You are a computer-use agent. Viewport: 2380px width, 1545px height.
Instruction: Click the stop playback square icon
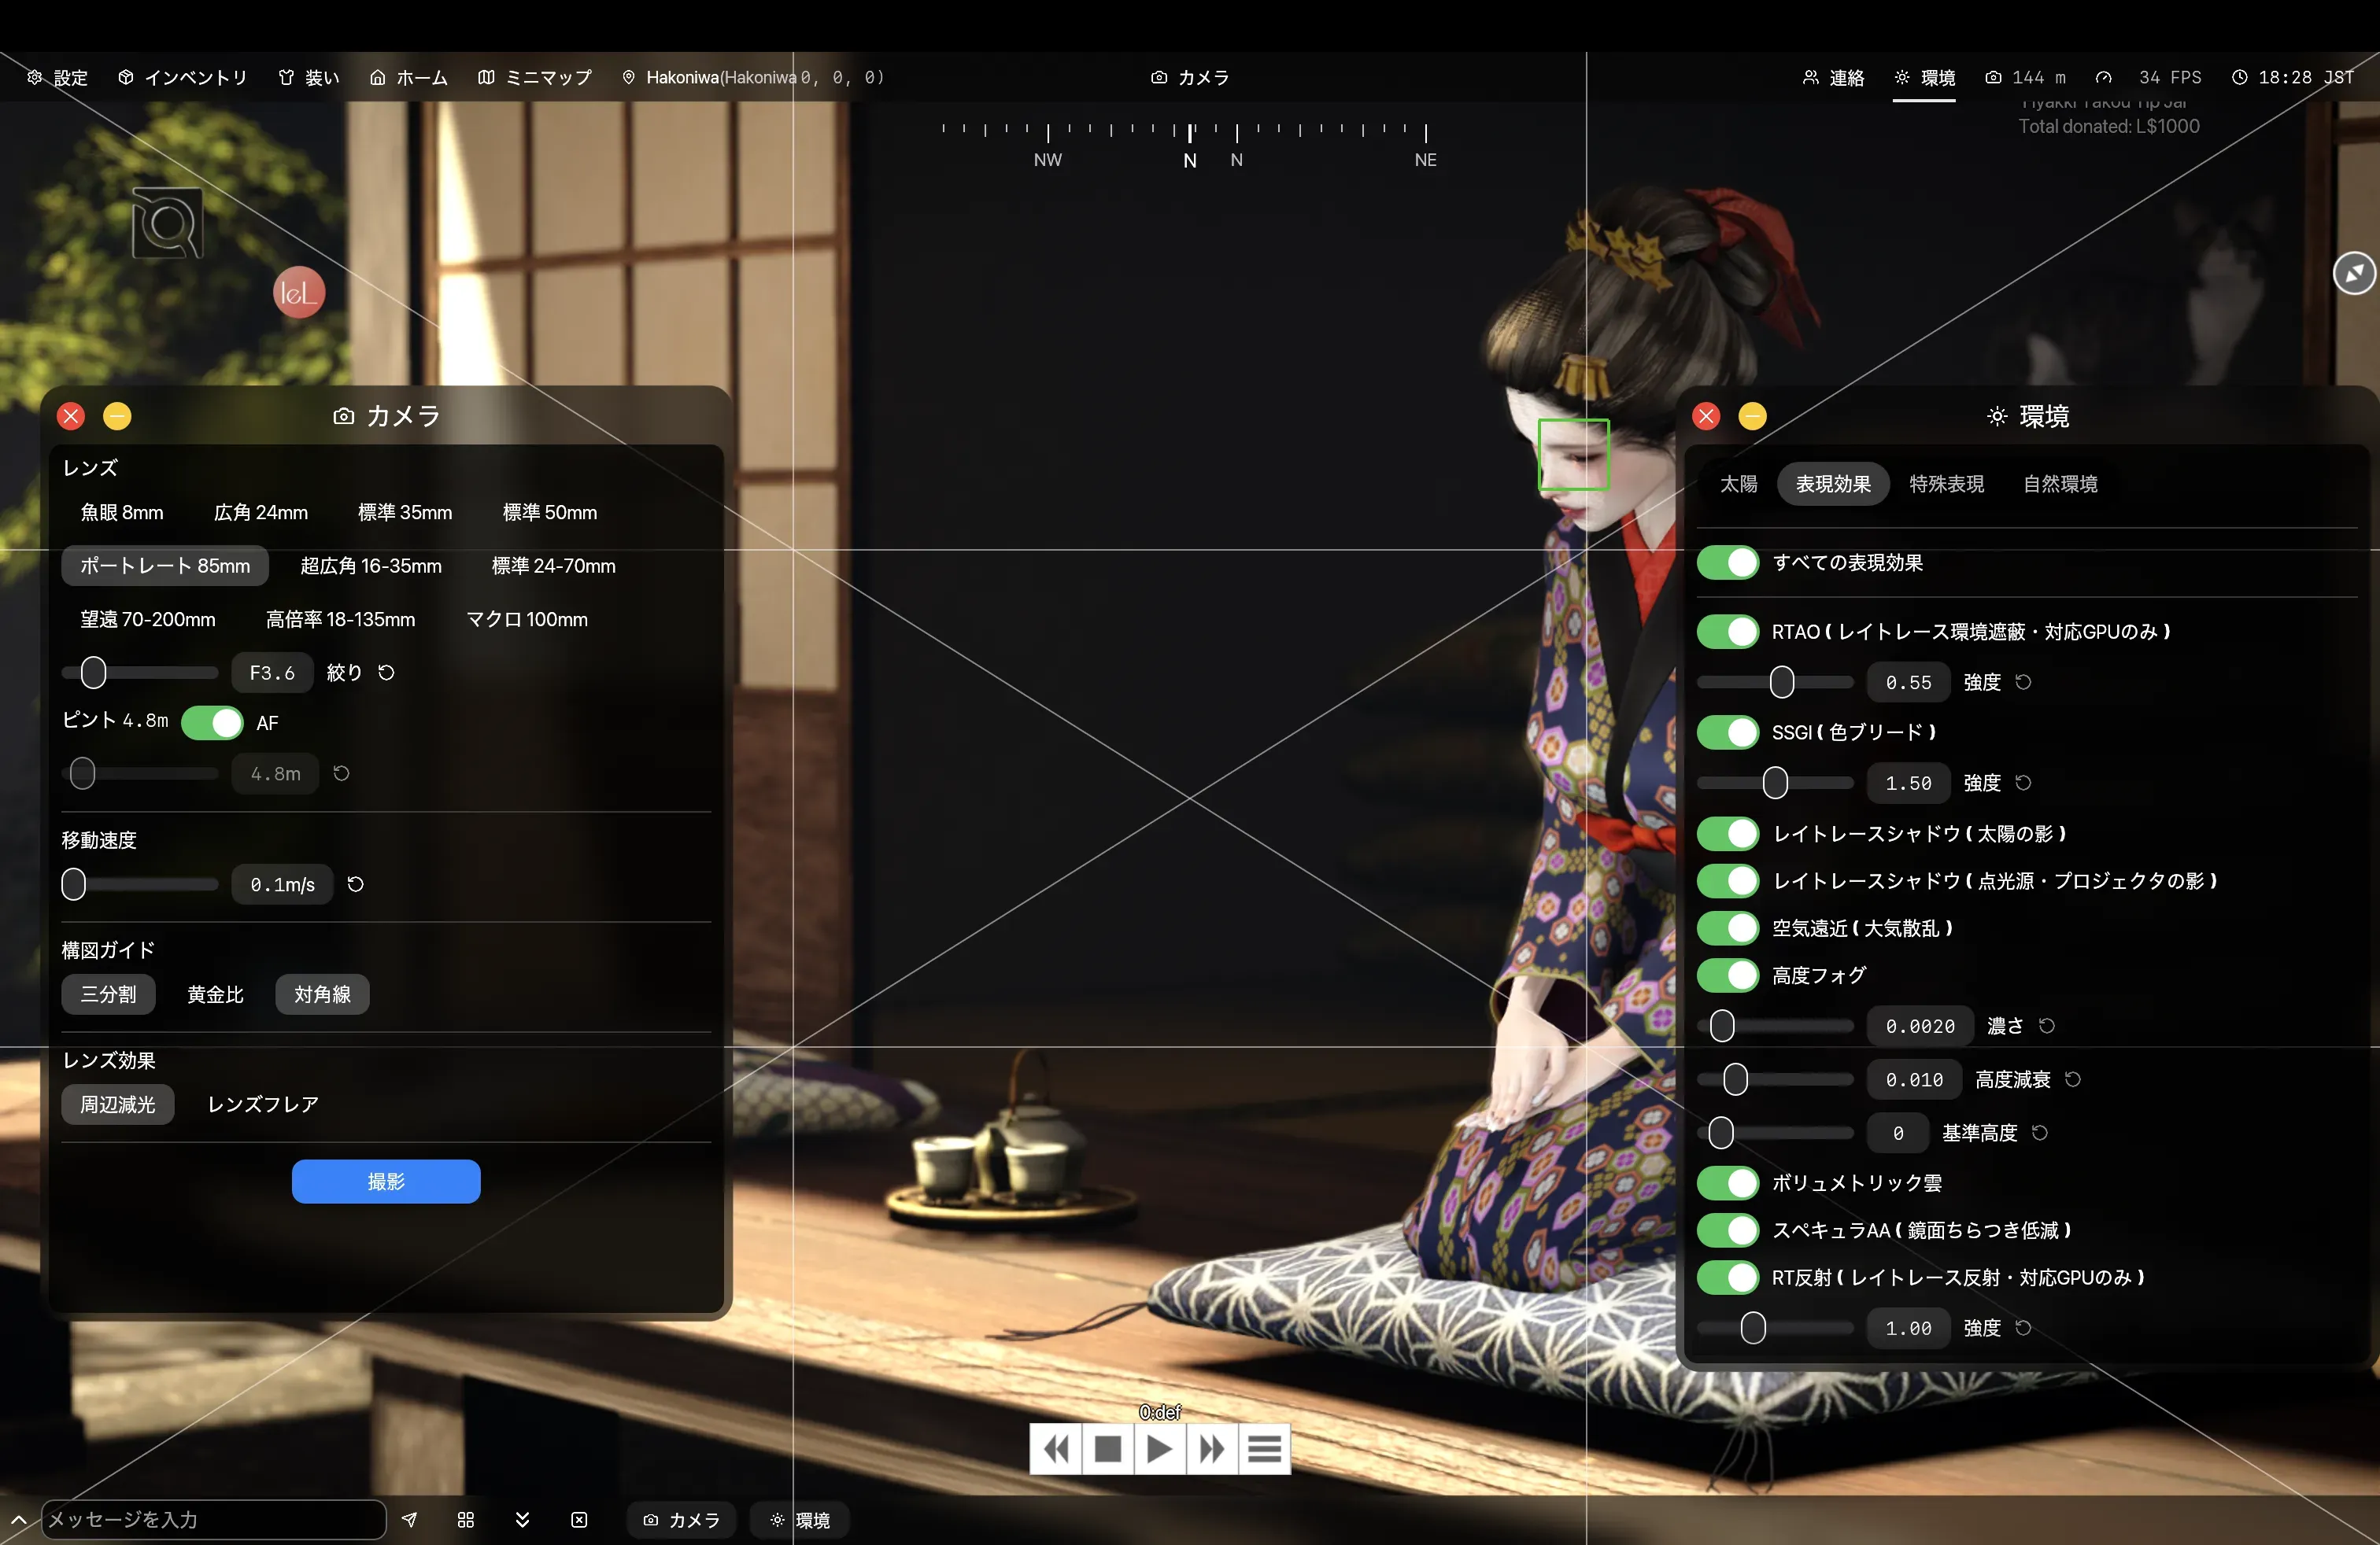pos(1108,1448)
